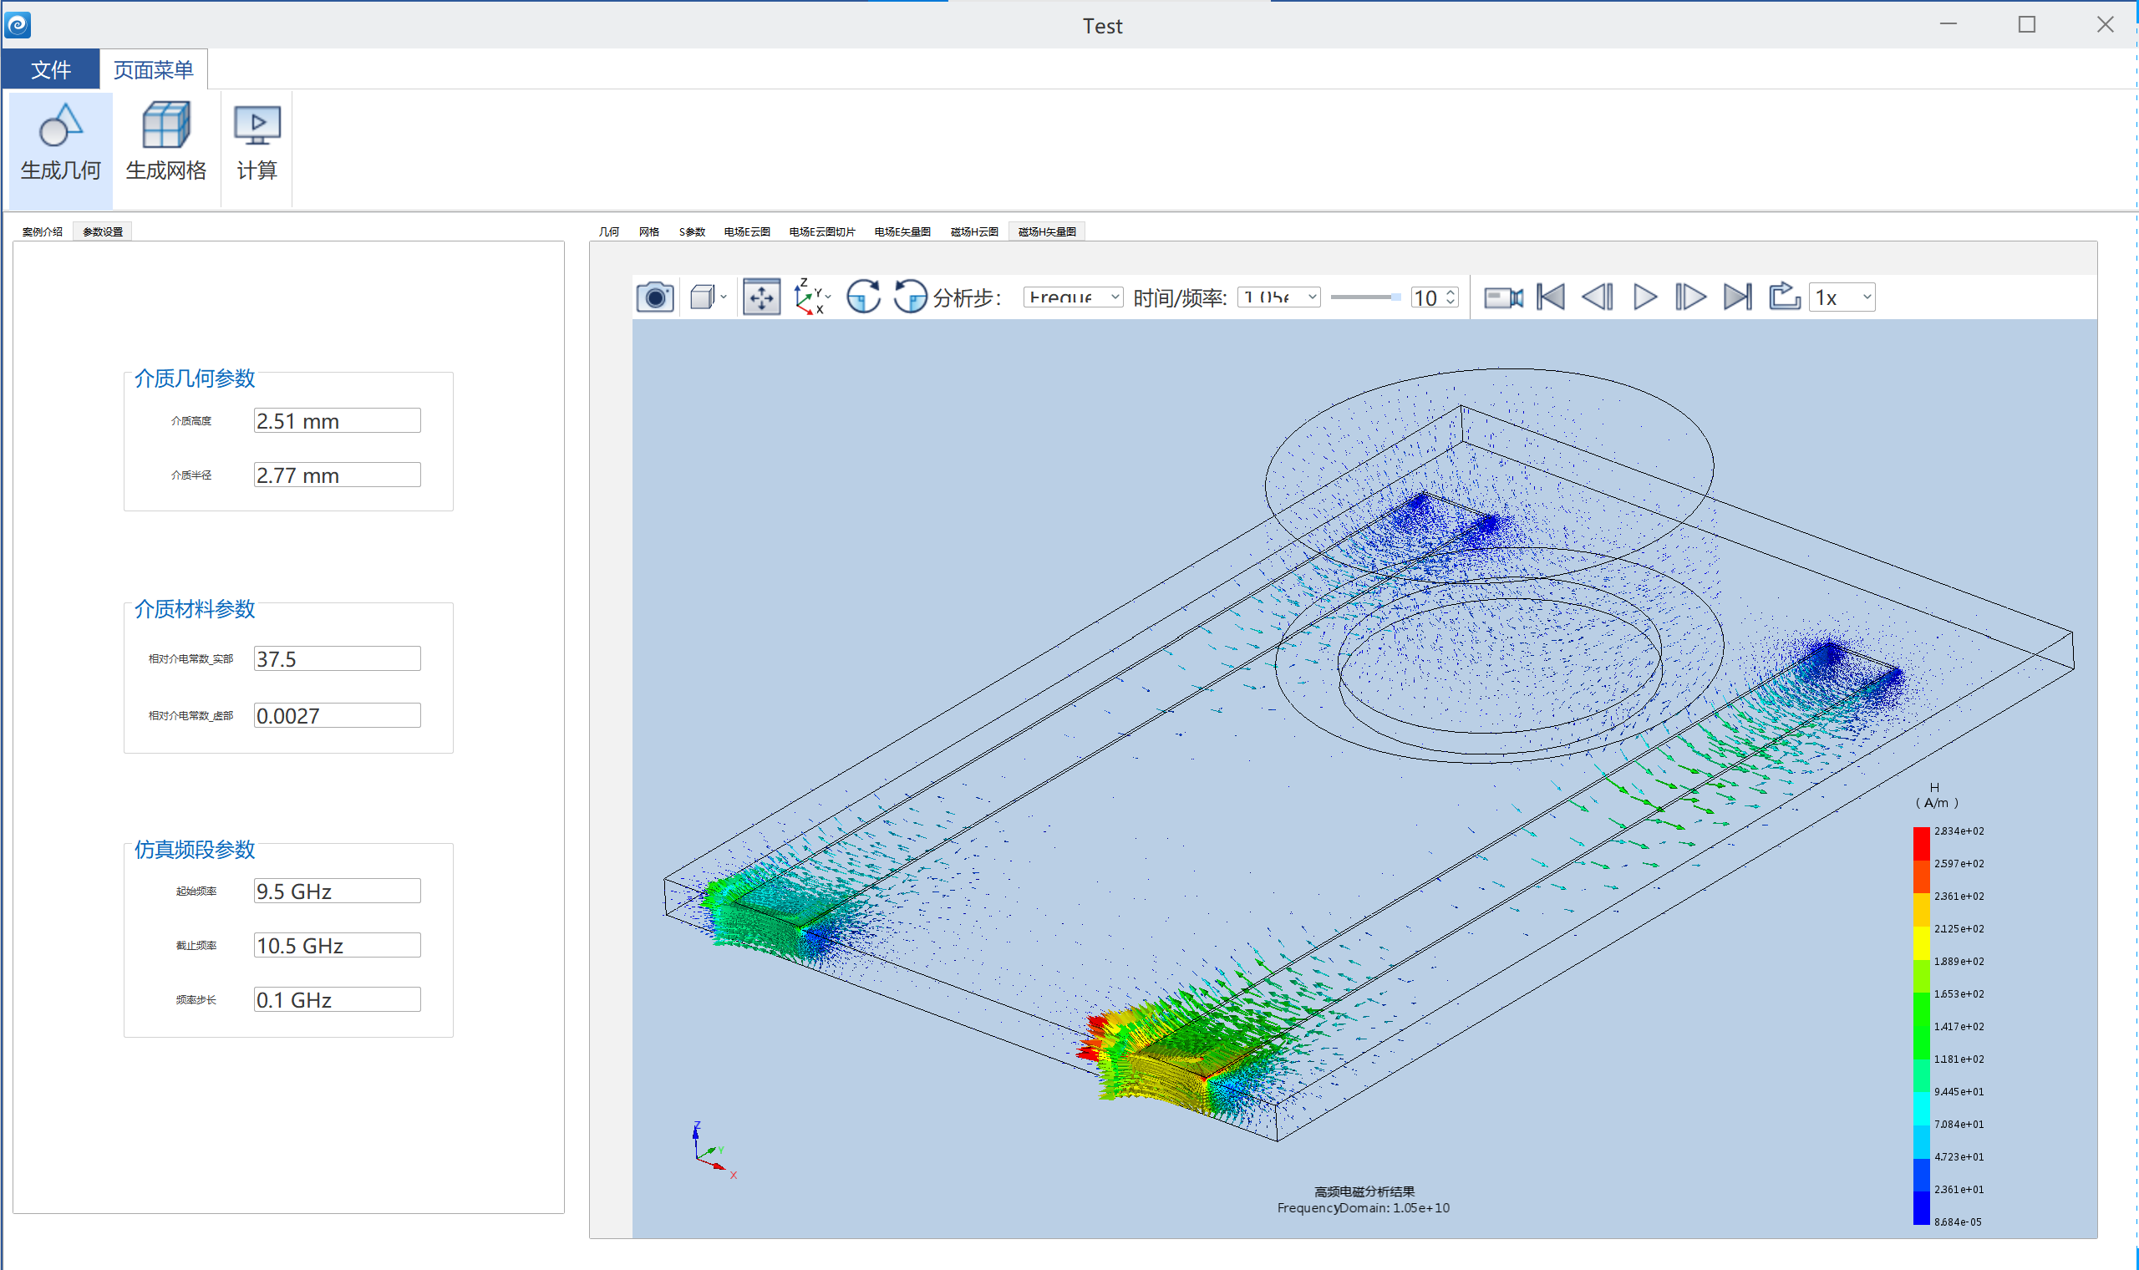The height and width of the screenshot is (1270, 2139).
Task: Open the 磁场H云图 tab
Action: pyautogui.click(x=974, y=232)
